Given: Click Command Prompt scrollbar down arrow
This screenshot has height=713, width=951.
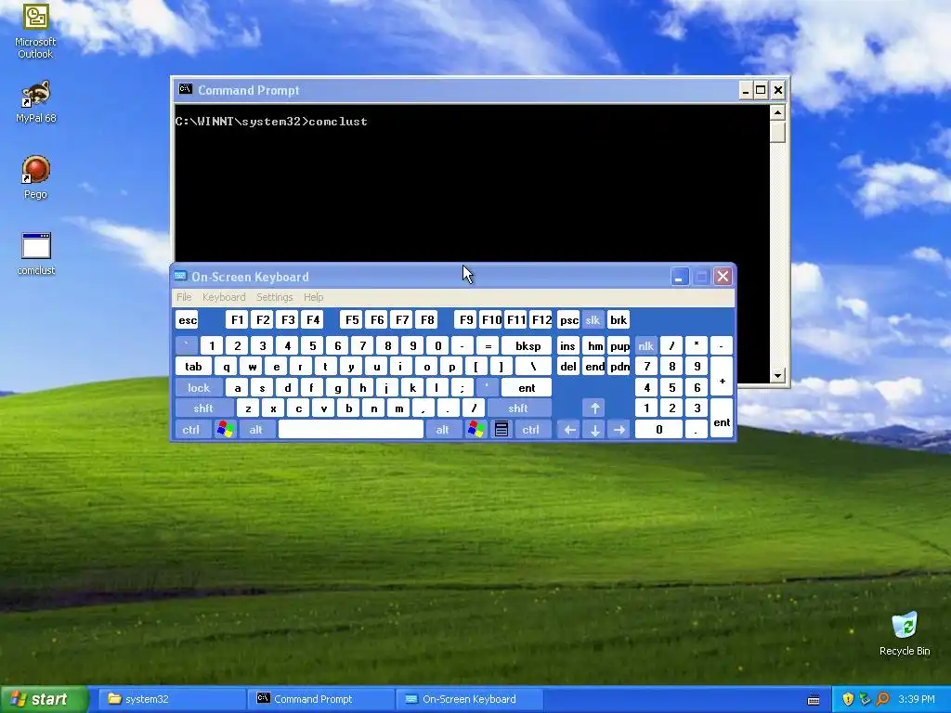Looking at the screenshot, I should pyautogui.click(x=777, y=375).
